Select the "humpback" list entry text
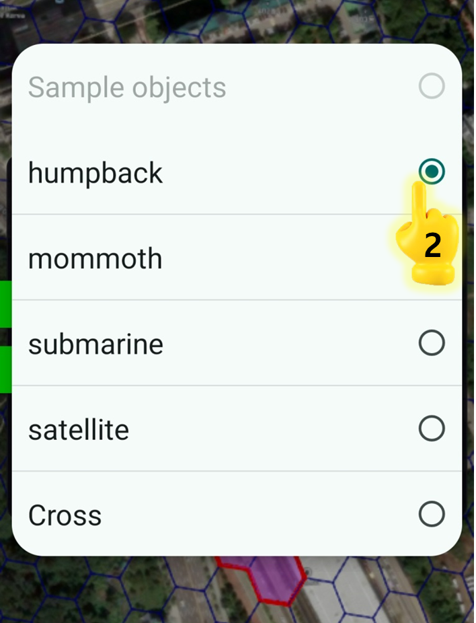 (95, 173)
